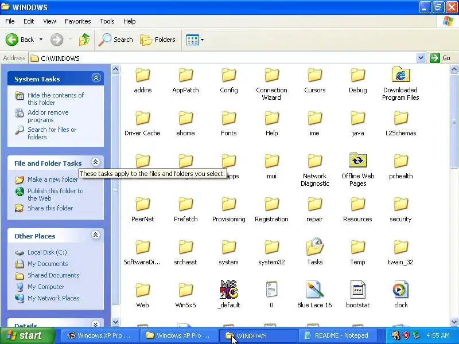Click the Start button

28,335
